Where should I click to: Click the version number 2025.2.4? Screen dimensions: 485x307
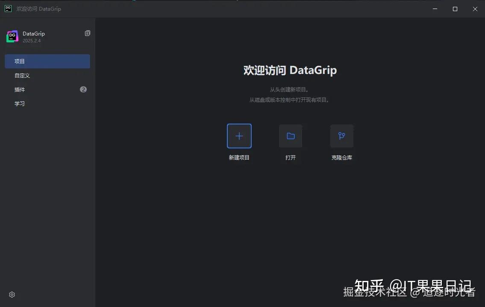[32, 41]
